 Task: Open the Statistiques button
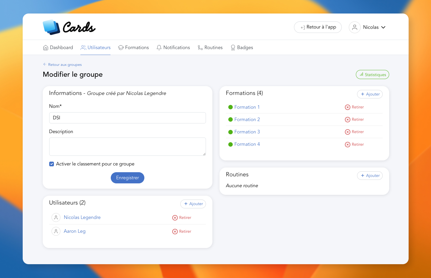(x=372, y=75)
